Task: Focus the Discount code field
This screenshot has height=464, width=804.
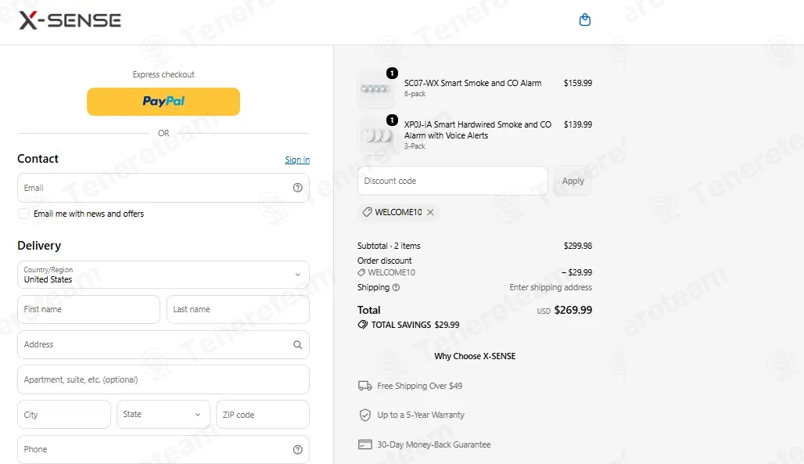Action: (x=452, y=181)
